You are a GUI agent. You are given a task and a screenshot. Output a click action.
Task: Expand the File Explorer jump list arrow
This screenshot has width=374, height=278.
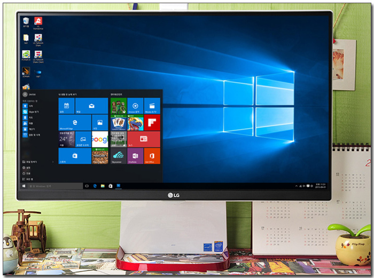point(53,162)
